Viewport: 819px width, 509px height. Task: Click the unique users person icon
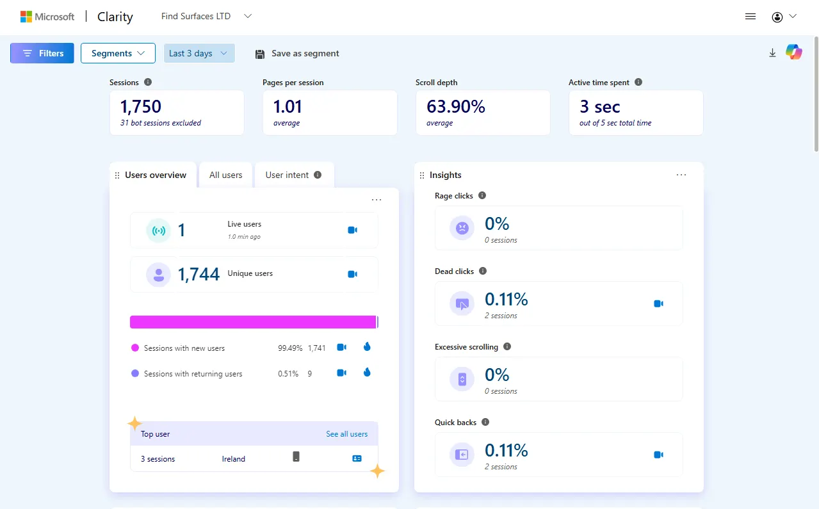pyautogui.click(x=159, y=275)
